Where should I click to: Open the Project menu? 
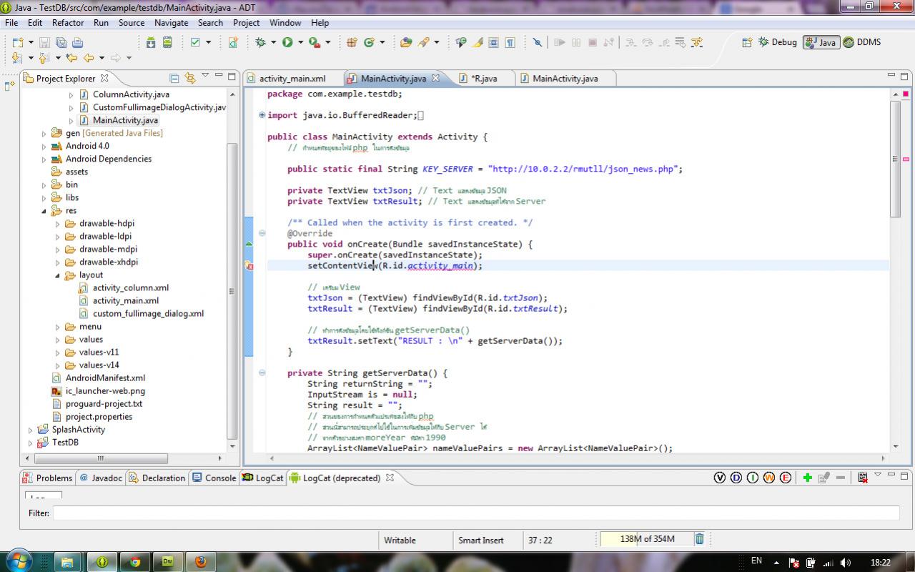(x=246, y=23)
